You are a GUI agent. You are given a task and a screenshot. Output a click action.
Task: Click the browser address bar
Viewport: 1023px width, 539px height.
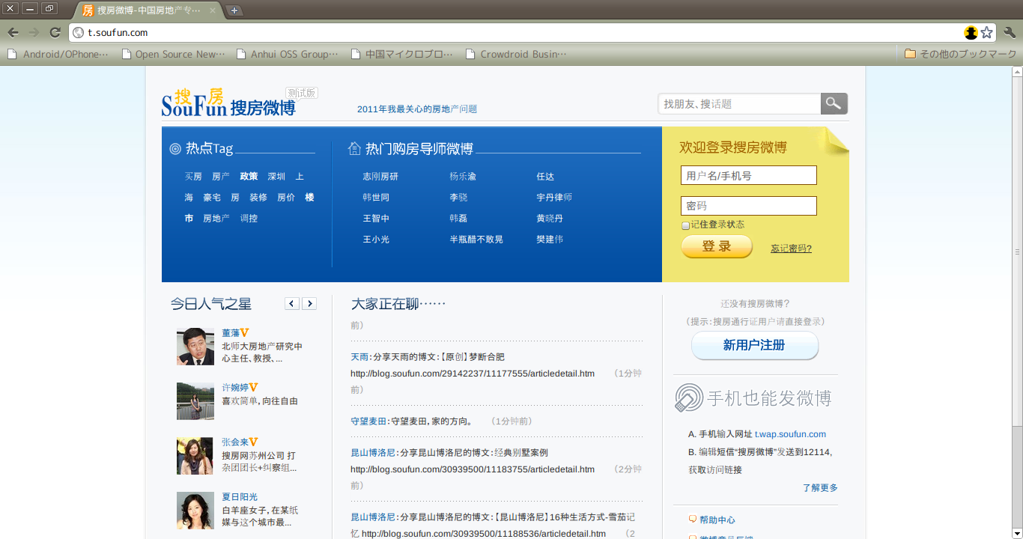coord(517,32)
